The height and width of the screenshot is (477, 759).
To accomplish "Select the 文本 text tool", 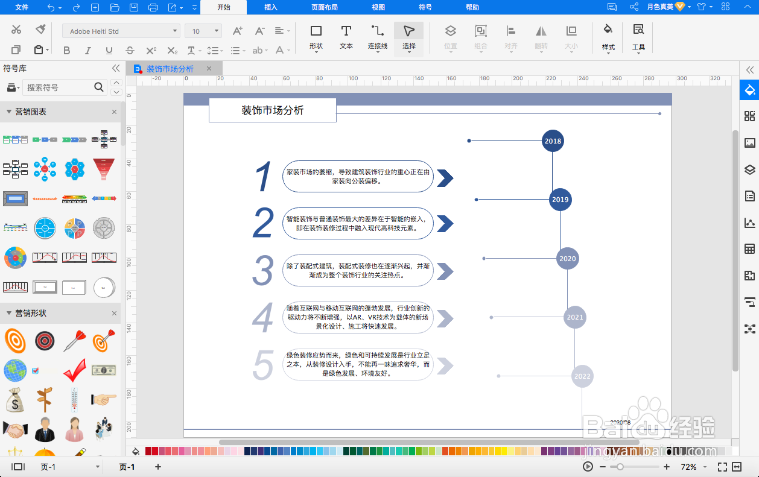I will 346,37.
